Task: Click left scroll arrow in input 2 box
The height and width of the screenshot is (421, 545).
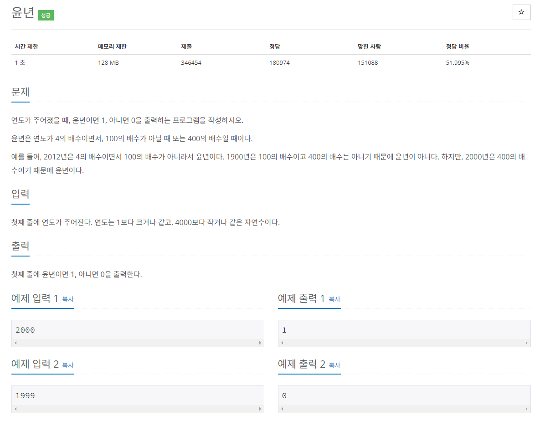Action: click(x=15, y=409)
